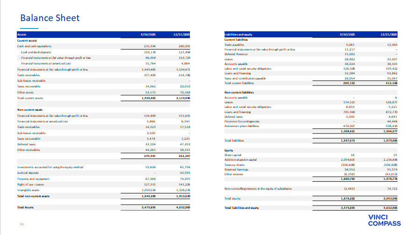Select the Balance Sheet slide title
Screen dimensions: 420x235
[50, 18]
